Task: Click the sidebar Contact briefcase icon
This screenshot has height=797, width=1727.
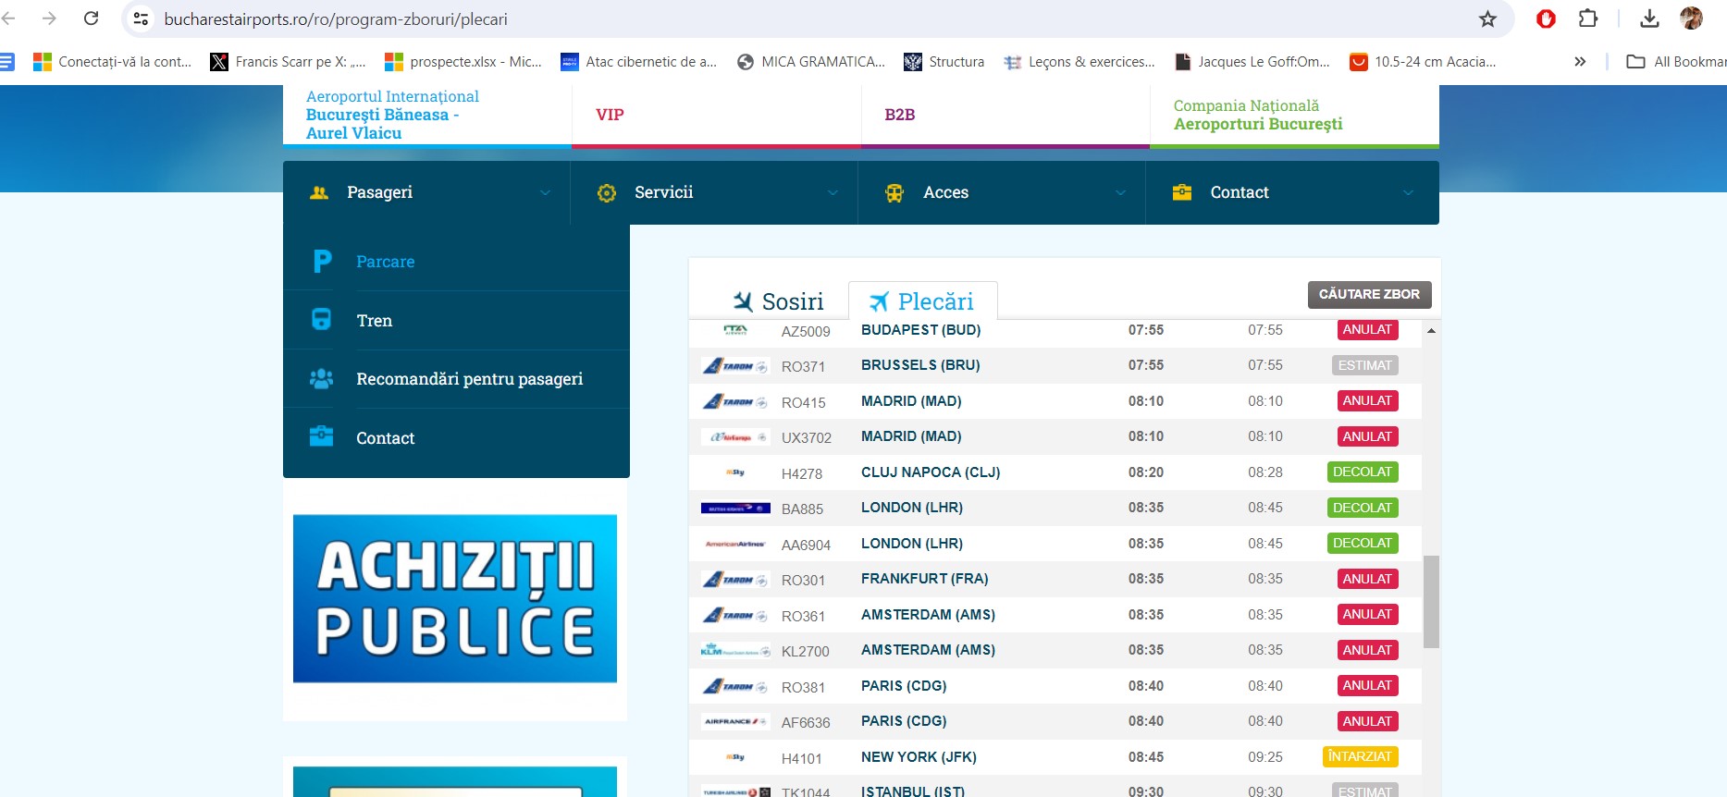Action: click(321, 436)
